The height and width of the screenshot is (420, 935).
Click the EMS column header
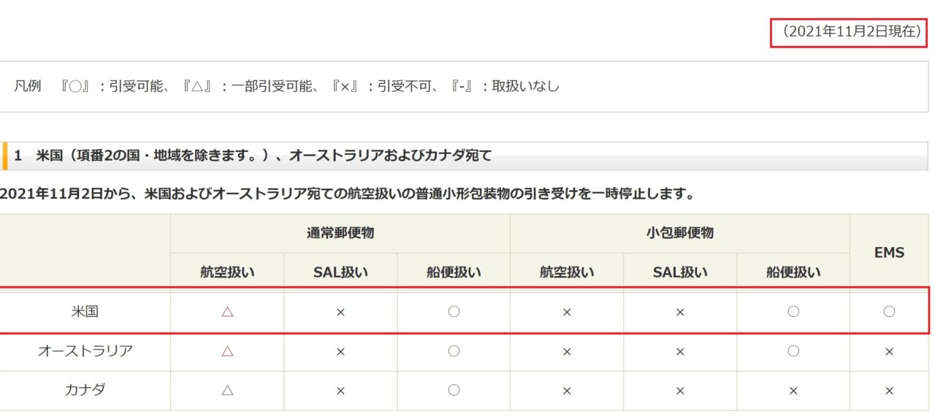click(x=889, y=253)
